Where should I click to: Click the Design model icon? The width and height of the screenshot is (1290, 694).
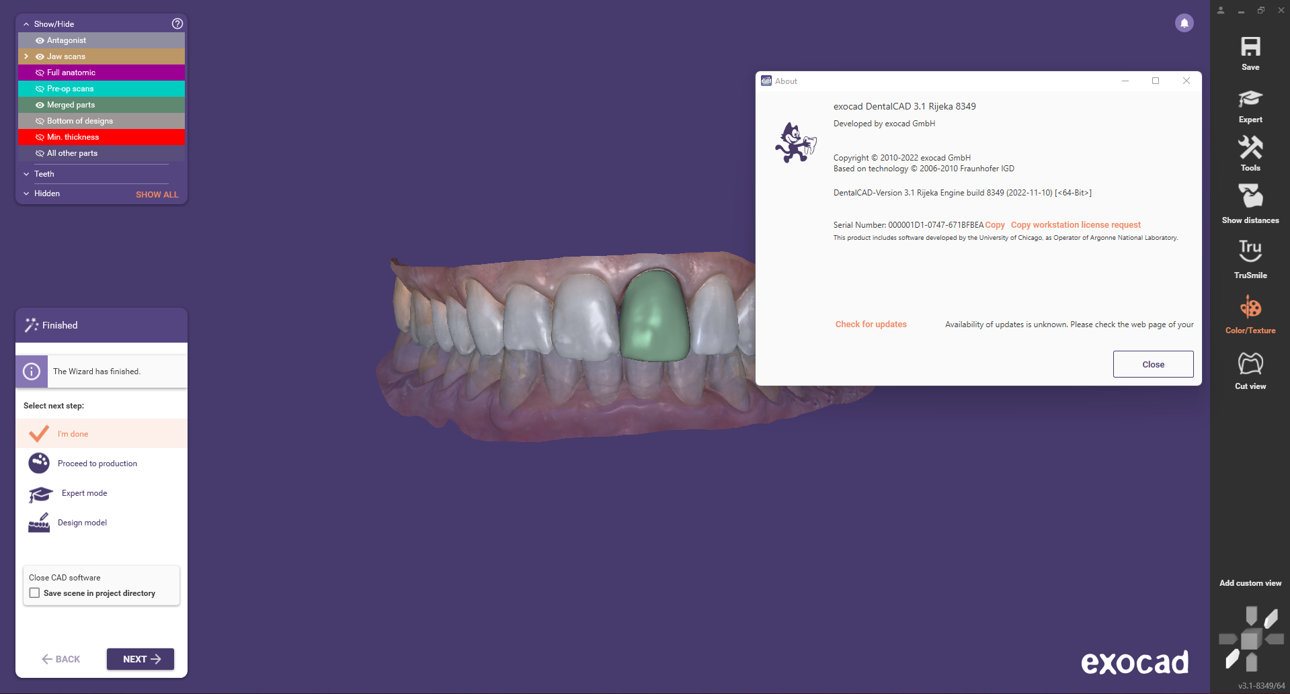pos(39,523)
